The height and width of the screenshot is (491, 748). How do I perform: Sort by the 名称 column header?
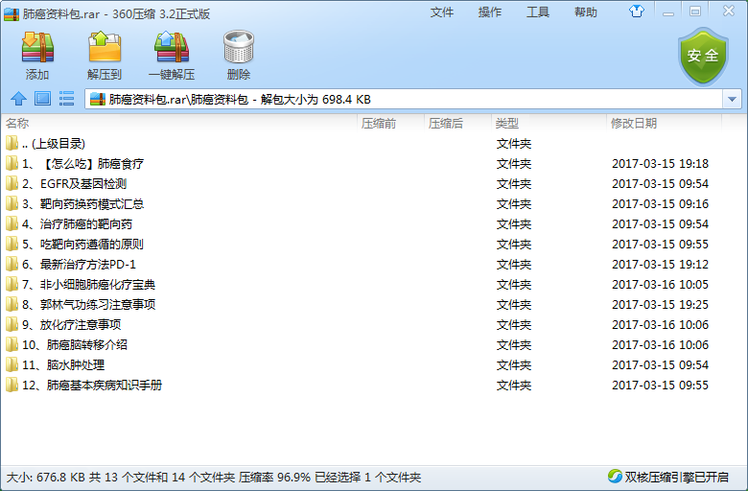pyautogui.click(x=179, y=123)
